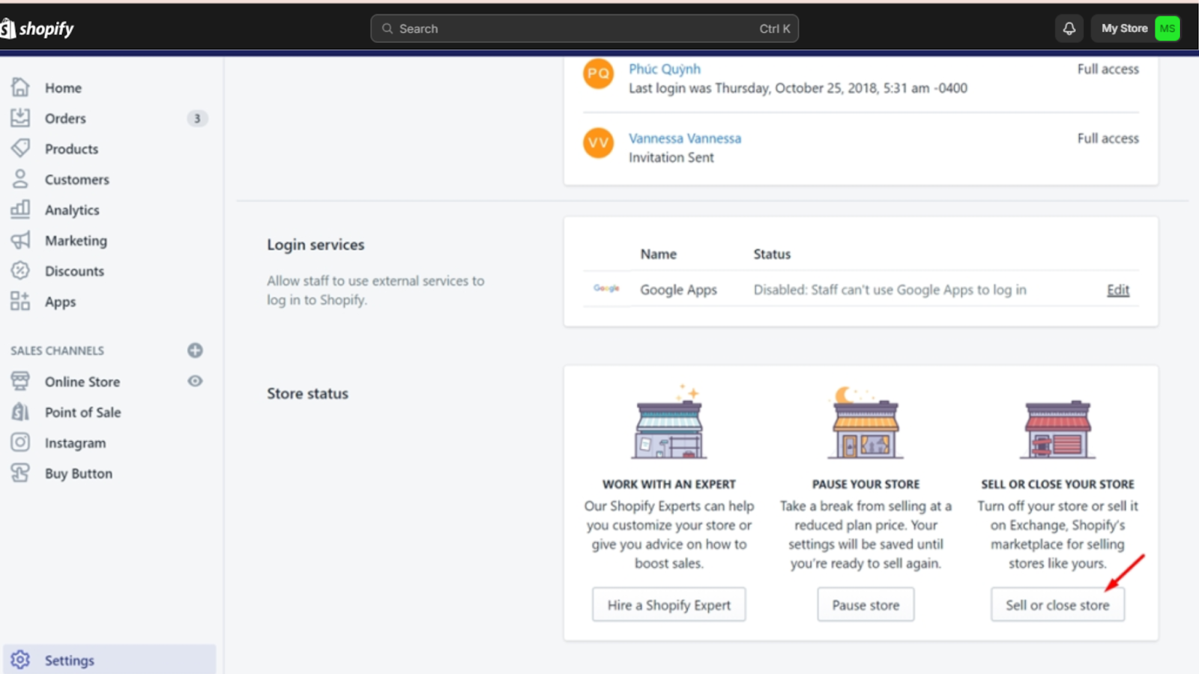Open My Store account menu

click(x=1135, y=28)
